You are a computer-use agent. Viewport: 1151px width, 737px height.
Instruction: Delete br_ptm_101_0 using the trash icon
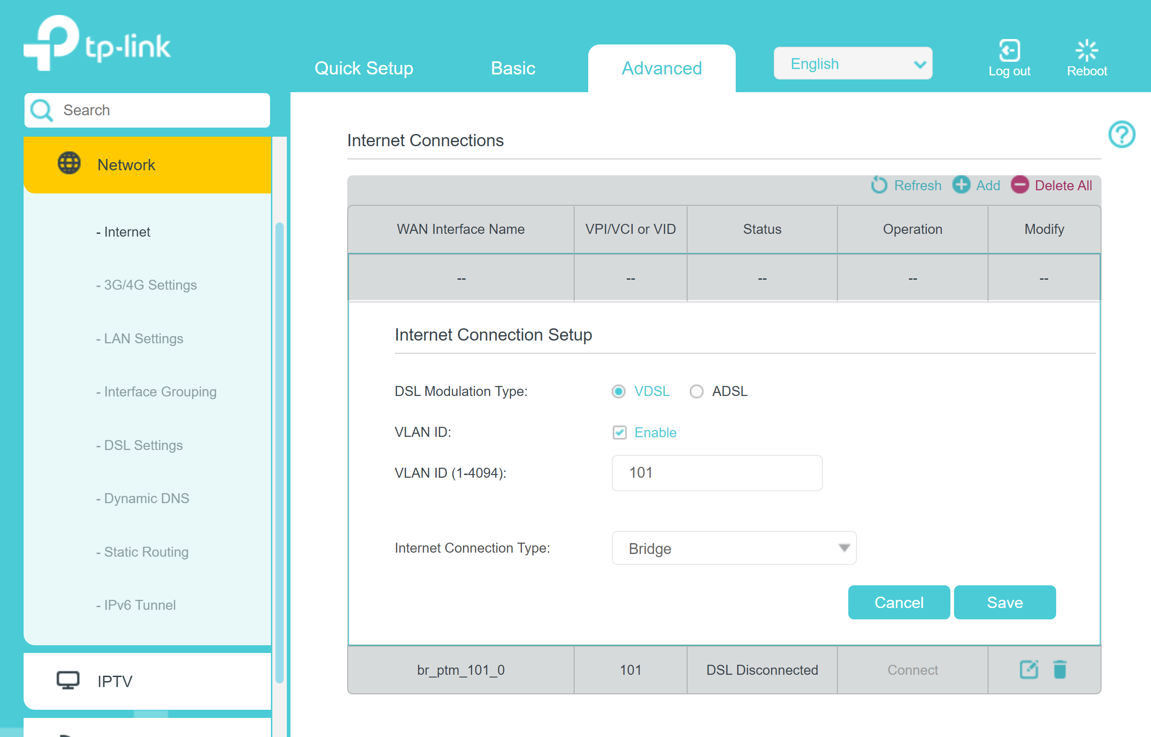click(1060, 670)
